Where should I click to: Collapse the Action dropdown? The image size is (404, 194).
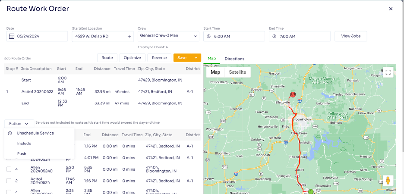19,124
